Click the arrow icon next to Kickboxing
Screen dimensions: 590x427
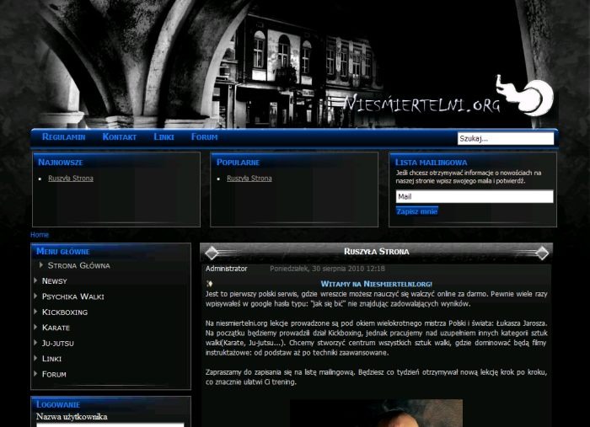coord(35,312)
